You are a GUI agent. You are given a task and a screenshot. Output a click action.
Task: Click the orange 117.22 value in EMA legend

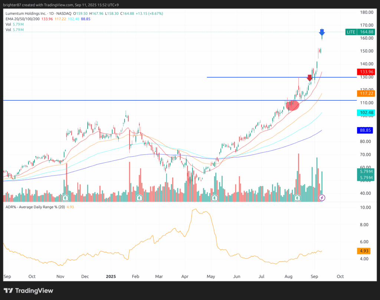click(x=60, y=19)
